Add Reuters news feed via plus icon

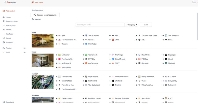(57, 44)
